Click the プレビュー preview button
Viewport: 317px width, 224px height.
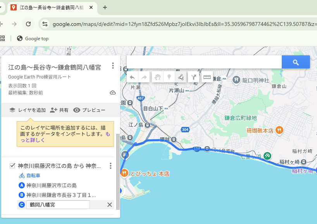tap(89, 110)
